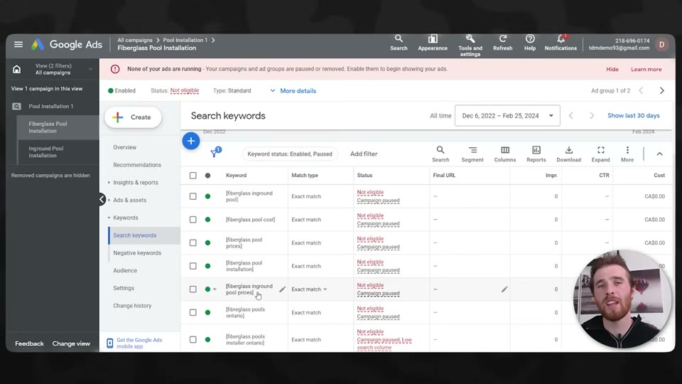Viewport: 682px width, 384px height.
Task: Open Change history
Action: coord(132,306)
